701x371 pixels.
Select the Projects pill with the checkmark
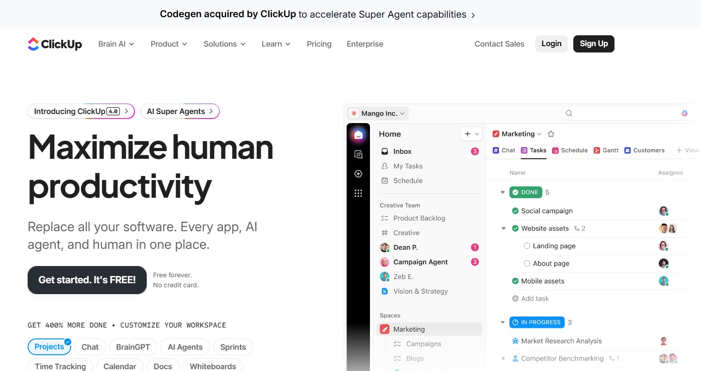pyautogui.click(x=49, y=347)
